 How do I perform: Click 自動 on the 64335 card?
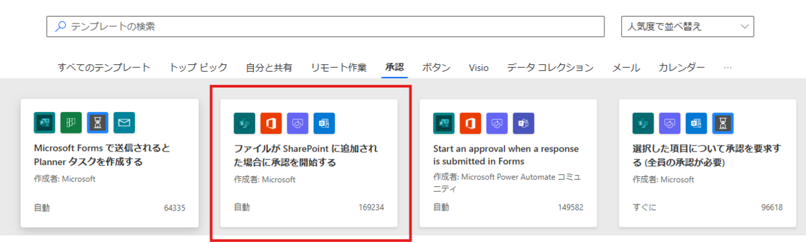42,208
